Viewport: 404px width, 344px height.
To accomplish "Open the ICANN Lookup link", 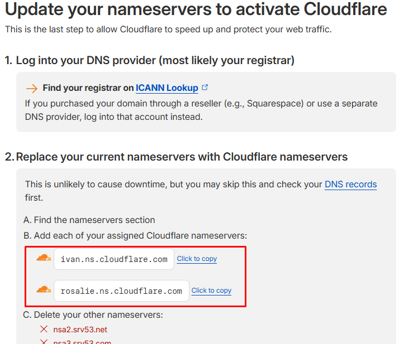I will [x=167, y=88].
